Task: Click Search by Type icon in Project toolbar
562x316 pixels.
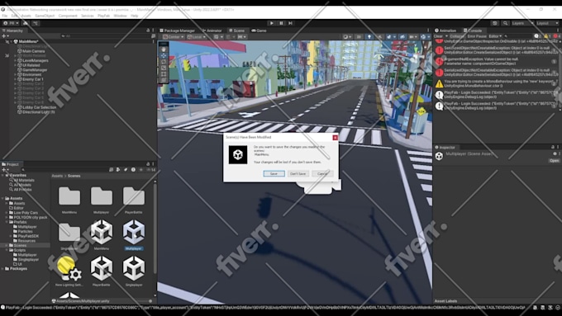Action: pos(118,170)
